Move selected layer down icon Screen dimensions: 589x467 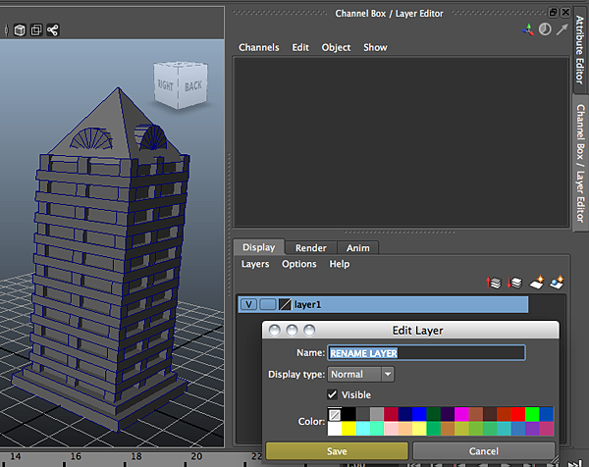(514, 283)
